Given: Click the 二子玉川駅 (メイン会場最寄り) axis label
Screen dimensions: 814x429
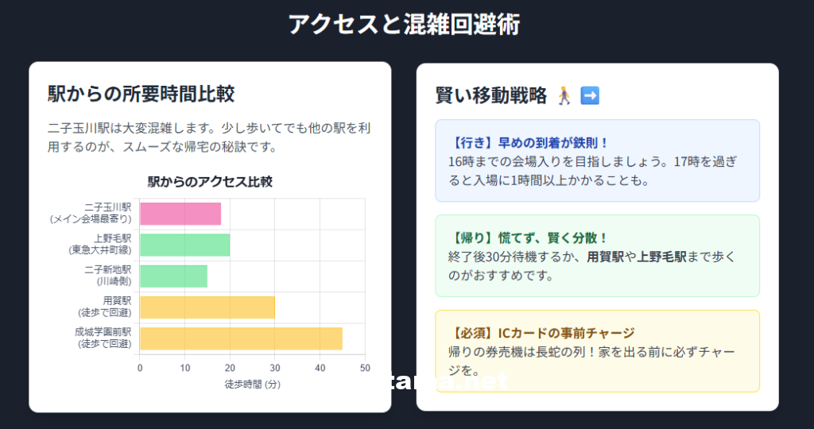Looking at the screenshot, I should 91,213.
